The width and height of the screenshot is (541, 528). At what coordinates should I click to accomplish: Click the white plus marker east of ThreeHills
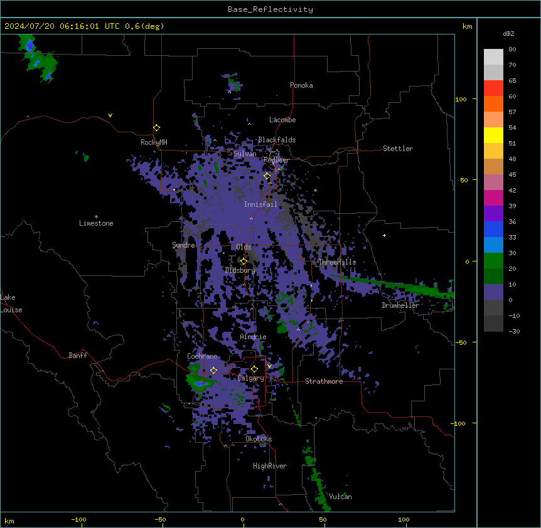tap(384, 235)
